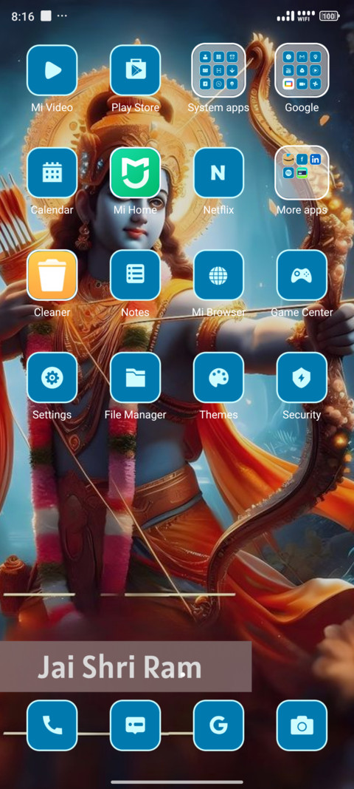Tap the square notification icon beside the time
Viewport: 354px width, 789px height.
click(x=46, y=16)
